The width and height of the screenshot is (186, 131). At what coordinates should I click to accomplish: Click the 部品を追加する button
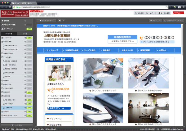pos(46,20)
